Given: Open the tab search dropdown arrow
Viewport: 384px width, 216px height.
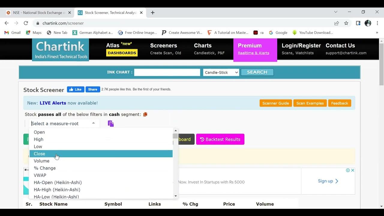Looking at the screenshot, I should pos(336,12).
